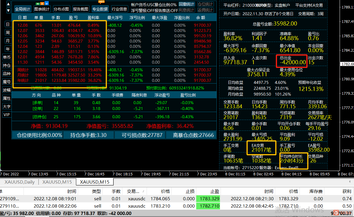The image size is (354, 217).
Task: Open 行业信息 industry info
Action: coord(119,9)
